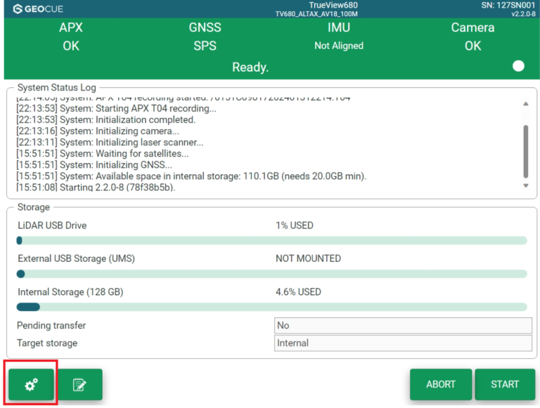Click the External USB Storage usage bar

coord(271,274)
